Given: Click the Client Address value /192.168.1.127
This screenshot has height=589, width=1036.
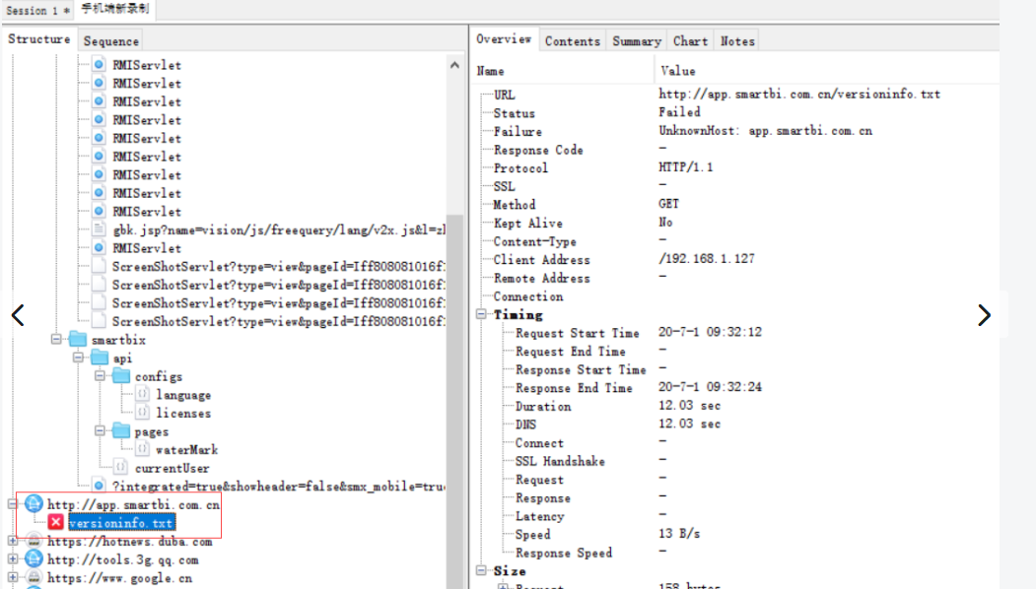Looking at the screenshot, I should pos(707,259).
